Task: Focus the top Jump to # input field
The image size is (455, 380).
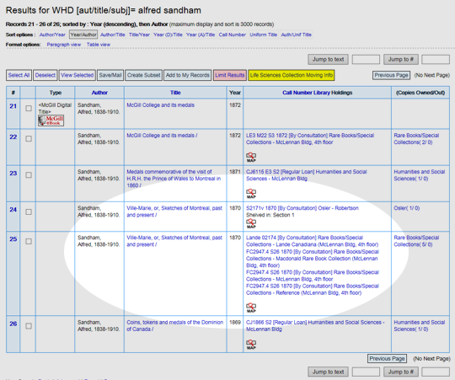Action: coord(436,60)
